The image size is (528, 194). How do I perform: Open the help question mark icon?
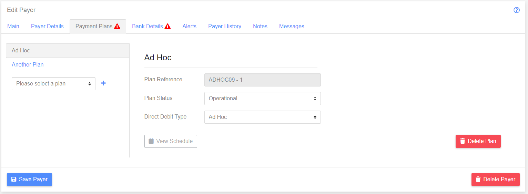coord(516,10)
